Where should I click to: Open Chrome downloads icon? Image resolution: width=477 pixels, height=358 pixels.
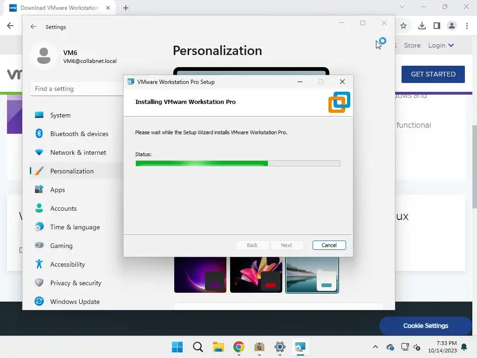422,26
